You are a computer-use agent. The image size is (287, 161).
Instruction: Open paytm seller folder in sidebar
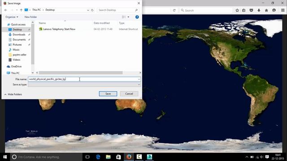coord(19,55)
